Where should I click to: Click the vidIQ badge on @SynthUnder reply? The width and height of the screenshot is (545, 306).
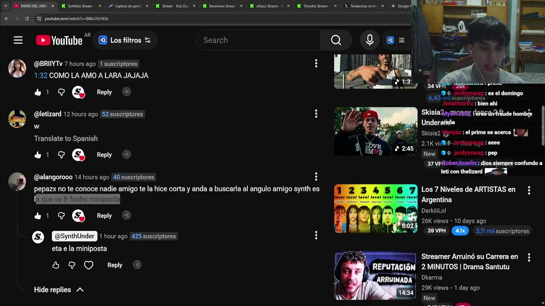coord(137,265)
